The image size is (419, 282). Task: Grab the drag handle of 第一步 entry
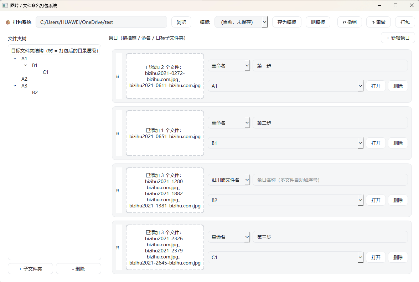(x=118, y=76)
